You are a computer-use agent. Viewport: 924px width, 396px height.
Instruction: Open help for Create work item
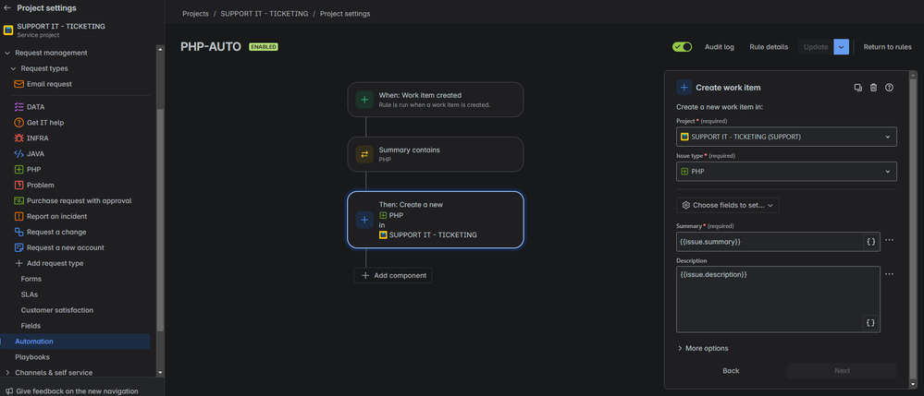(889, 87)
